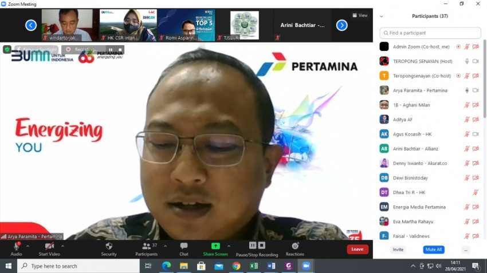Click the Mute All button
The height and width of the screenshot is (273, 487).
pyautogui.click(x=434, y=250)
